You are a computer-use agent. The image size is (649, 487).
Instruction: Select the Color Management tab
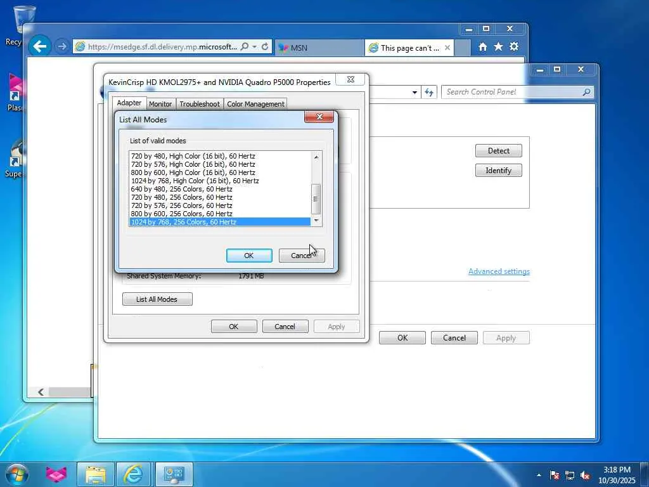tap(255, 104)
